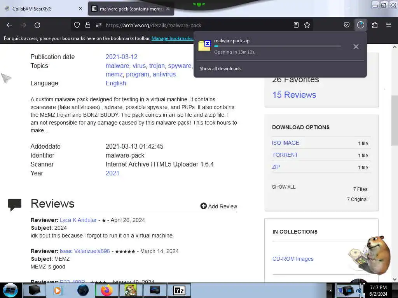This screenshot has width=398, height=298.
Task: Open the hamster Box taskbar icon
Action: point(131,290)
